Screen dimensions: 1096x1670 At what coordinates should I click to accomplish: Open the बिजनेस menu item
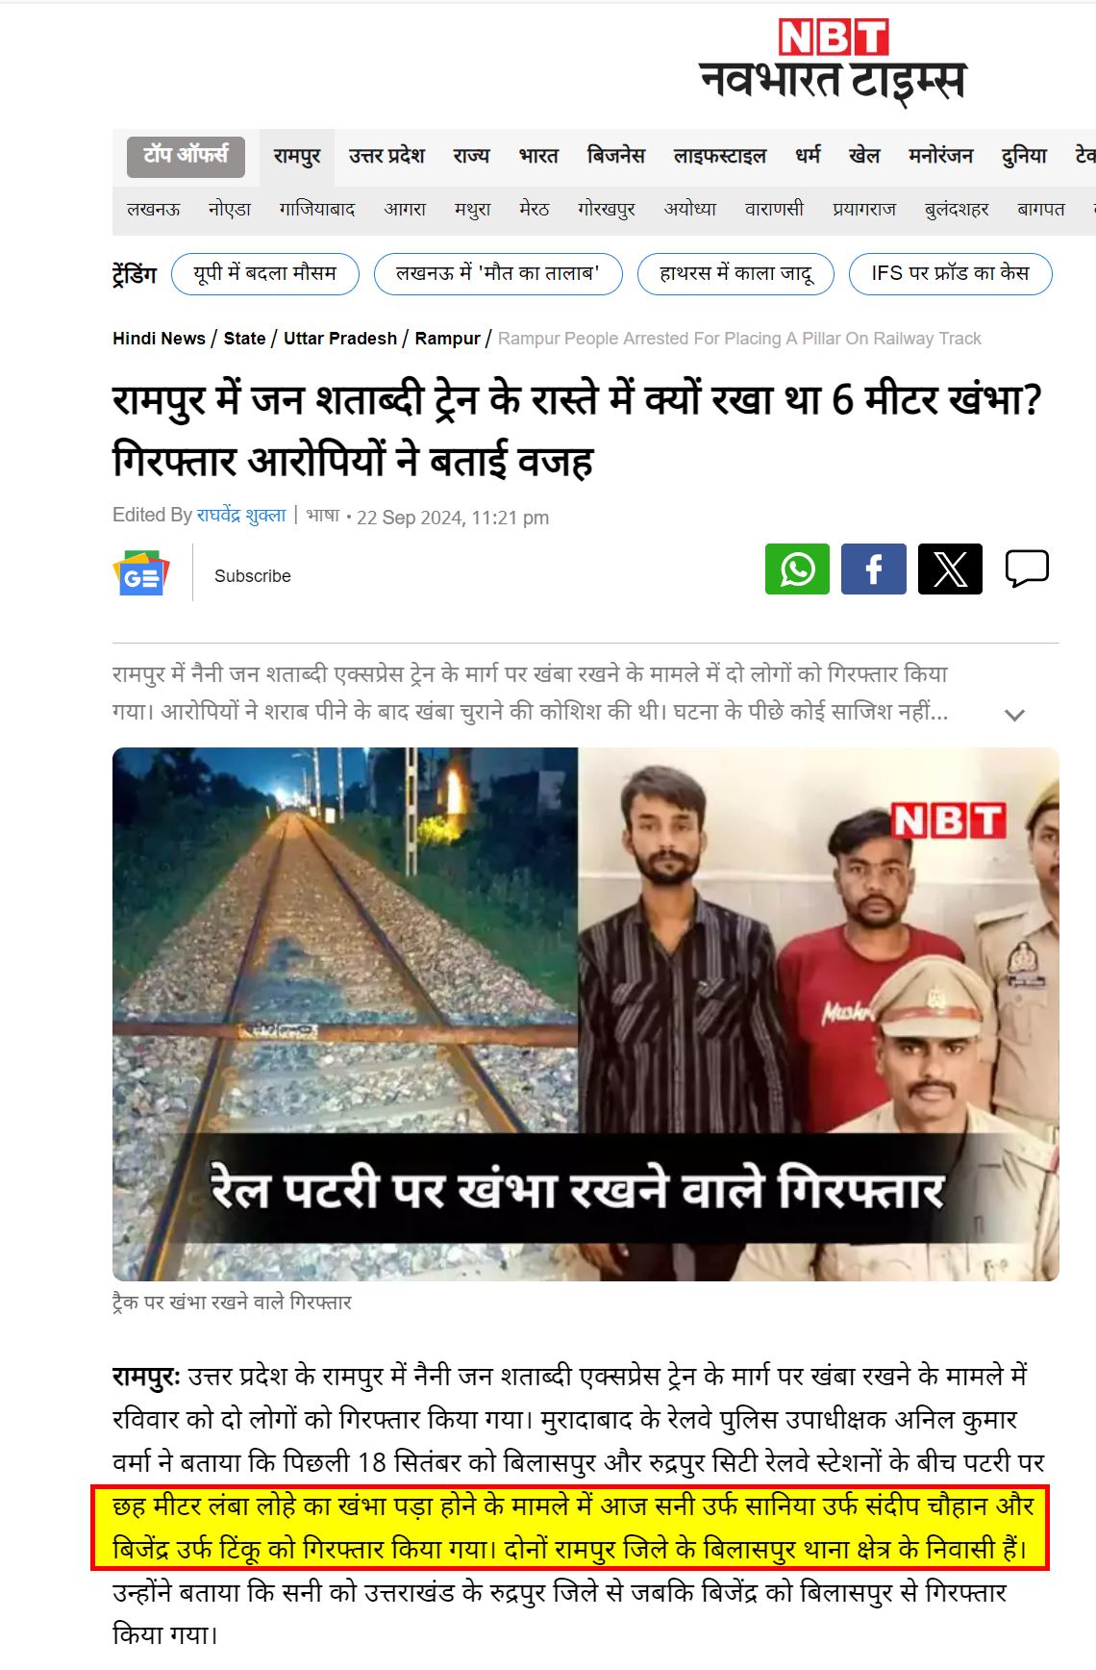coord(616,156)
